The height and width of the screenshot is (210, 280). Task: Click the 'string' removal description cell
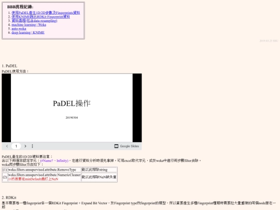click(x=99, y=170)
